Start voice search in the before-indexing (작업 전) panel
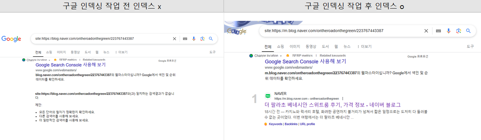 click(194, 38)
